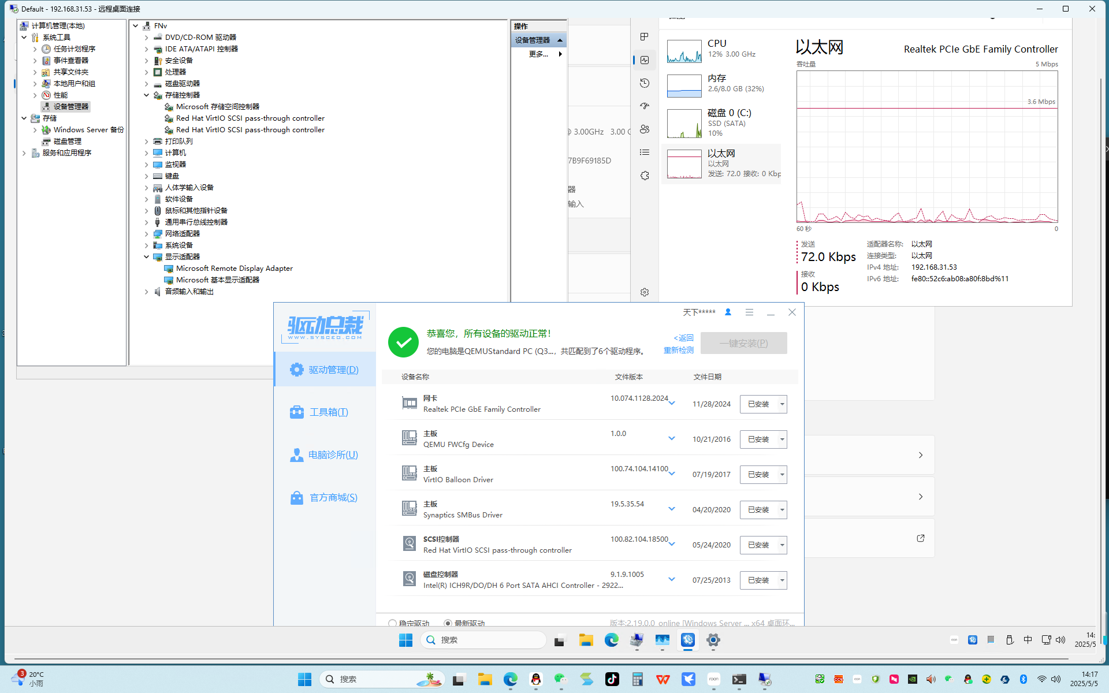Open the 官方商城(S) tab
Viewport: 1109px width, 693px height.
tap(325, 497)
